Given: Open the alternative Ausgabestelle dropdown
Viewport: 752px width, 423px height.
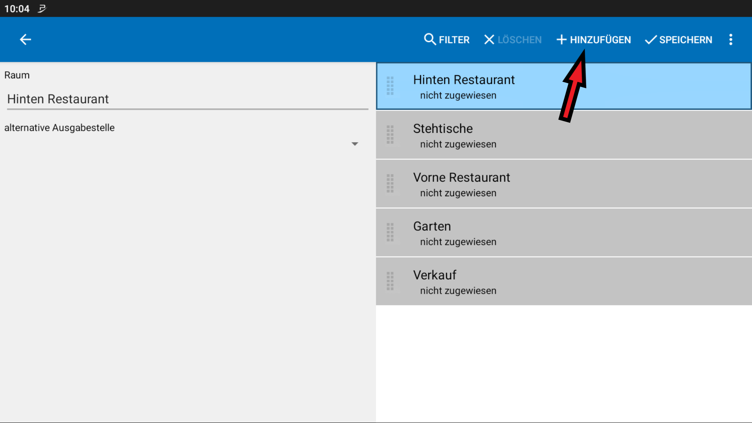Looking at the screenshot, I should pos(184,144).
